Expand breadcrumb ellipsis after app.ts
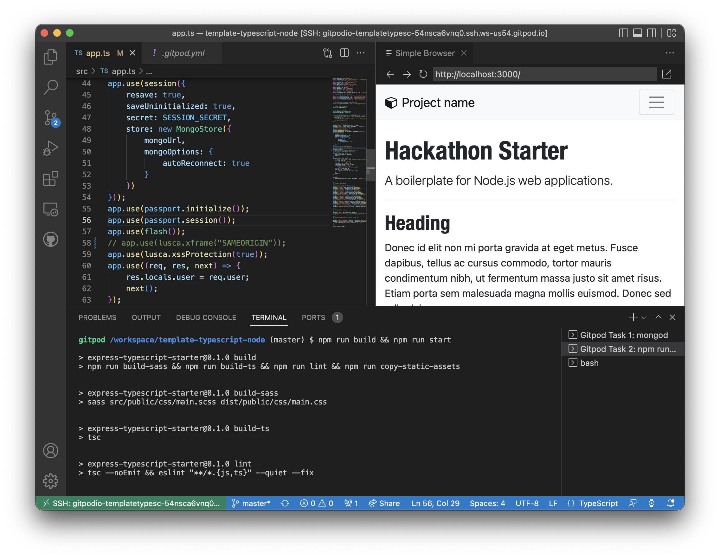 [x=149, y=72]
